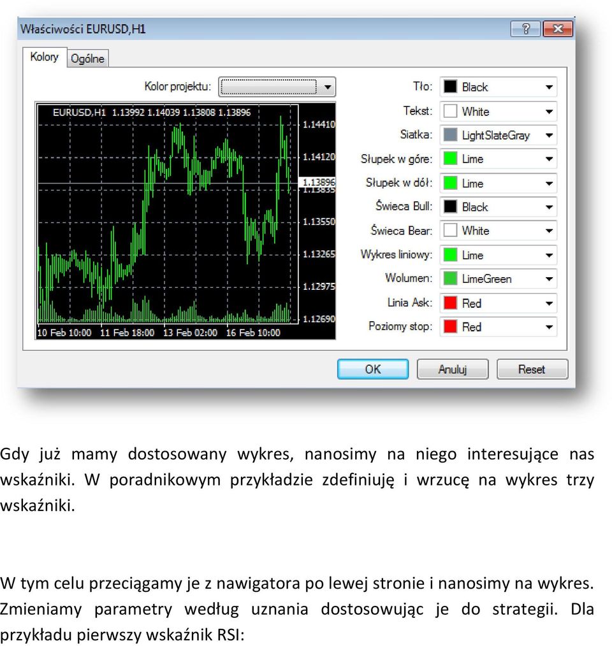Click the 10 Feb 10:00 time label
This screenshot has width=612, height=646.
[64, 333]
